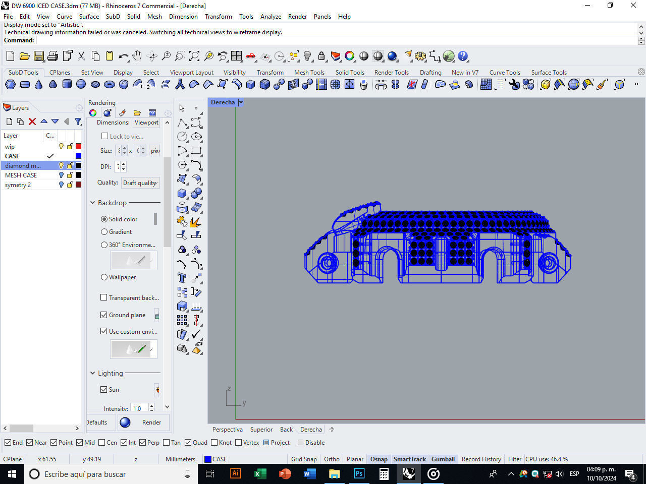Image resolution: width=646 pixels, height=484 pixels.
Task: Click the color wheel Object properties icon
Action: [x=349, y=56]
